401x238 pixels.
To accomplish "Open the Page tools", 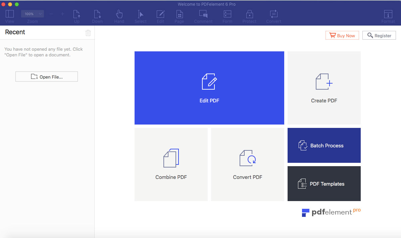I will click(179, 15).
